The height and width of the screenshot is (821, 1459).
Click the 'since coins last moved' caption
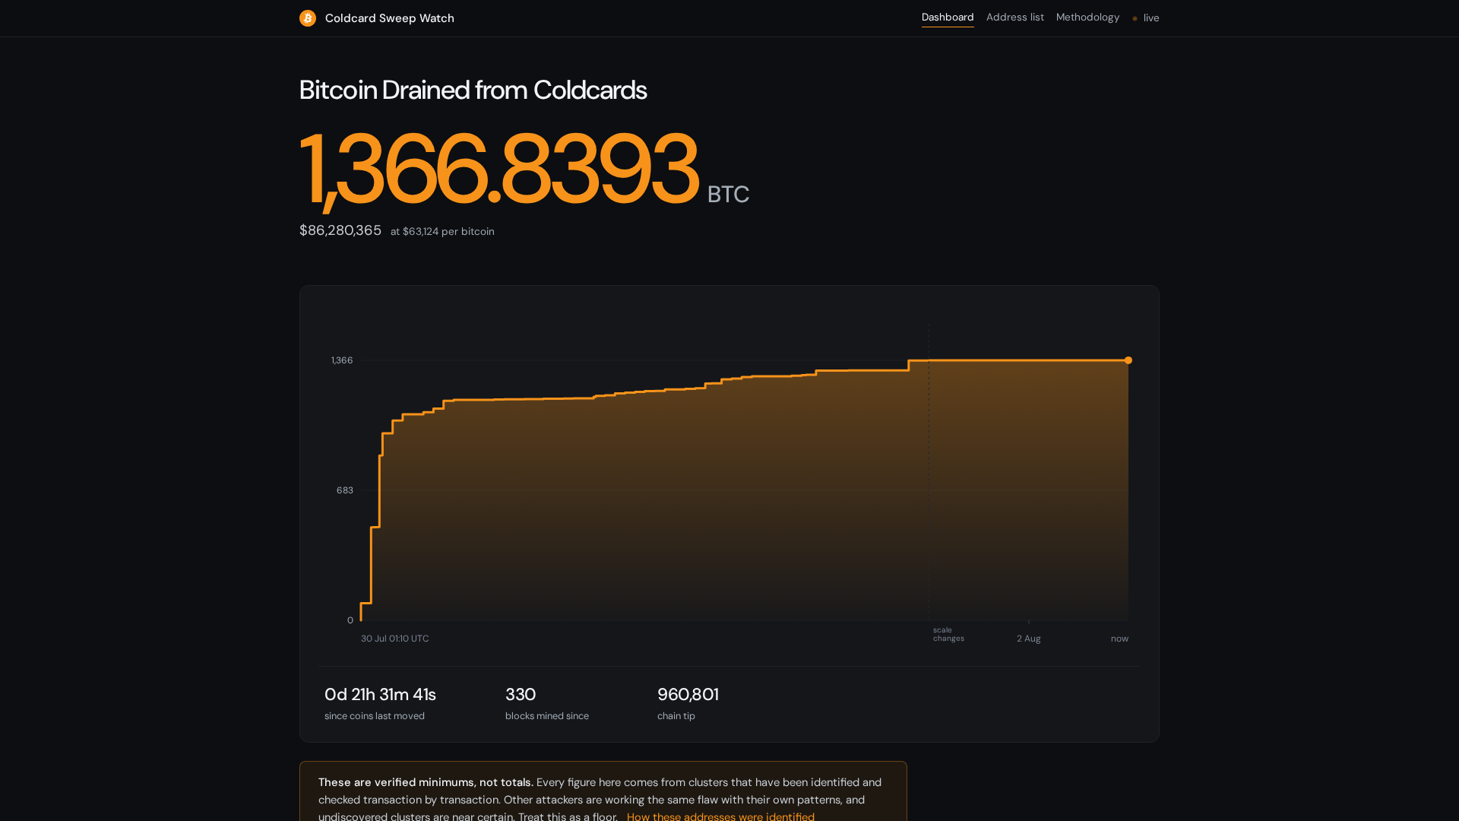pyautogui.click(x=375, y=716)
